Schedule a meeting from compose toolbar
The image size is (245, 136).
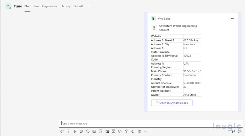point(107,131)
